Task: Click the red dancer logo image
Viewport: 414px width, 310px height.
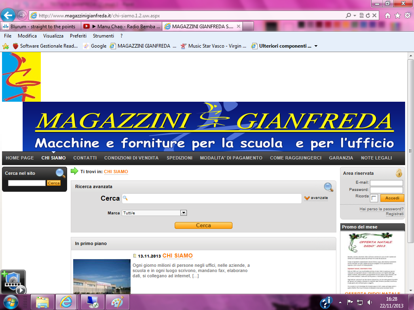Action: (x=21, y=77)
